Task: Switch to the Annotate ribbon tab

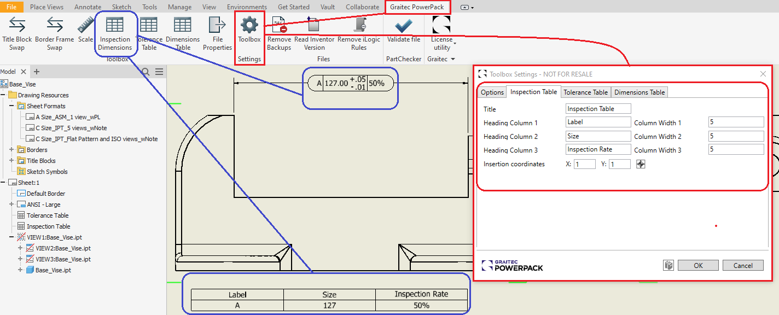Action: [x=88, y=7]
